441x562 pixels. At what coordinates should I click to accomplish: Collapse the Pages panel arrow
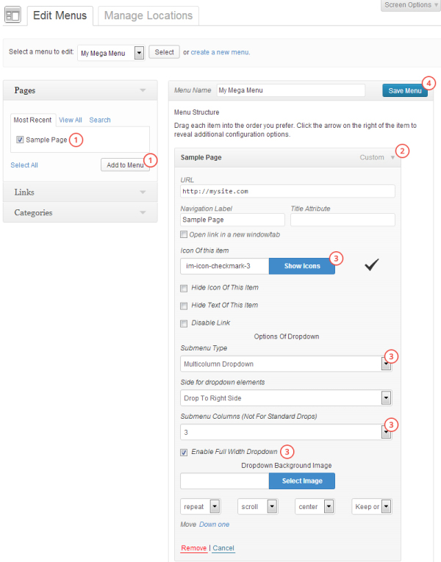pos(143,91)
